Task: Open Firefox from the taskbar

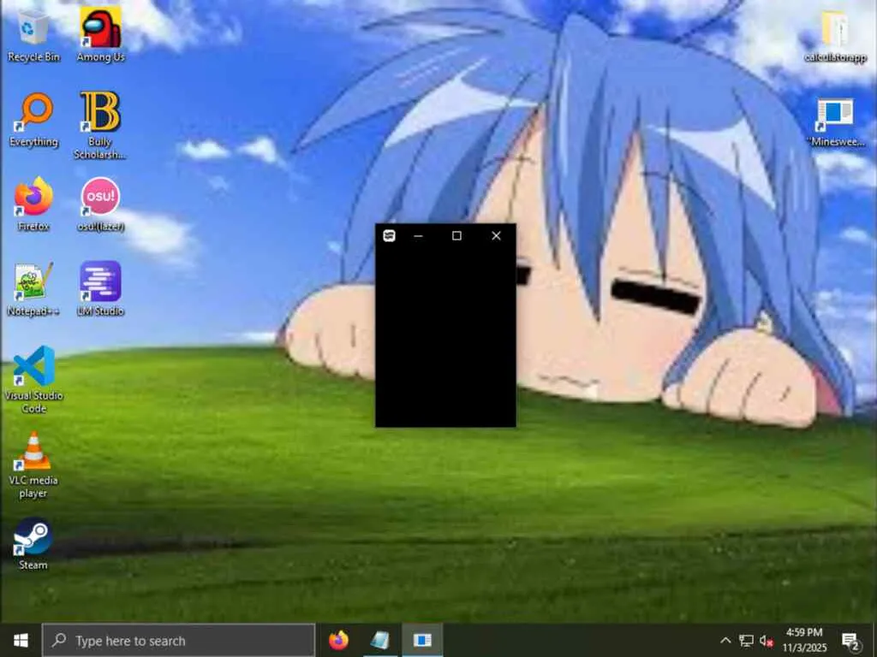Action: point(338,640)
